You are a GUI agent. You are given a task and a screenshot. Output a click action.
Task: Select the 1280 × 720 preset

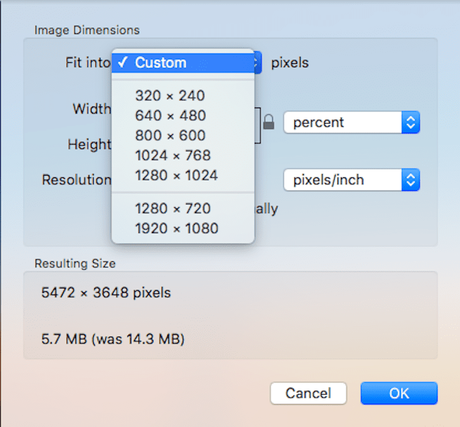pos(173,208)
